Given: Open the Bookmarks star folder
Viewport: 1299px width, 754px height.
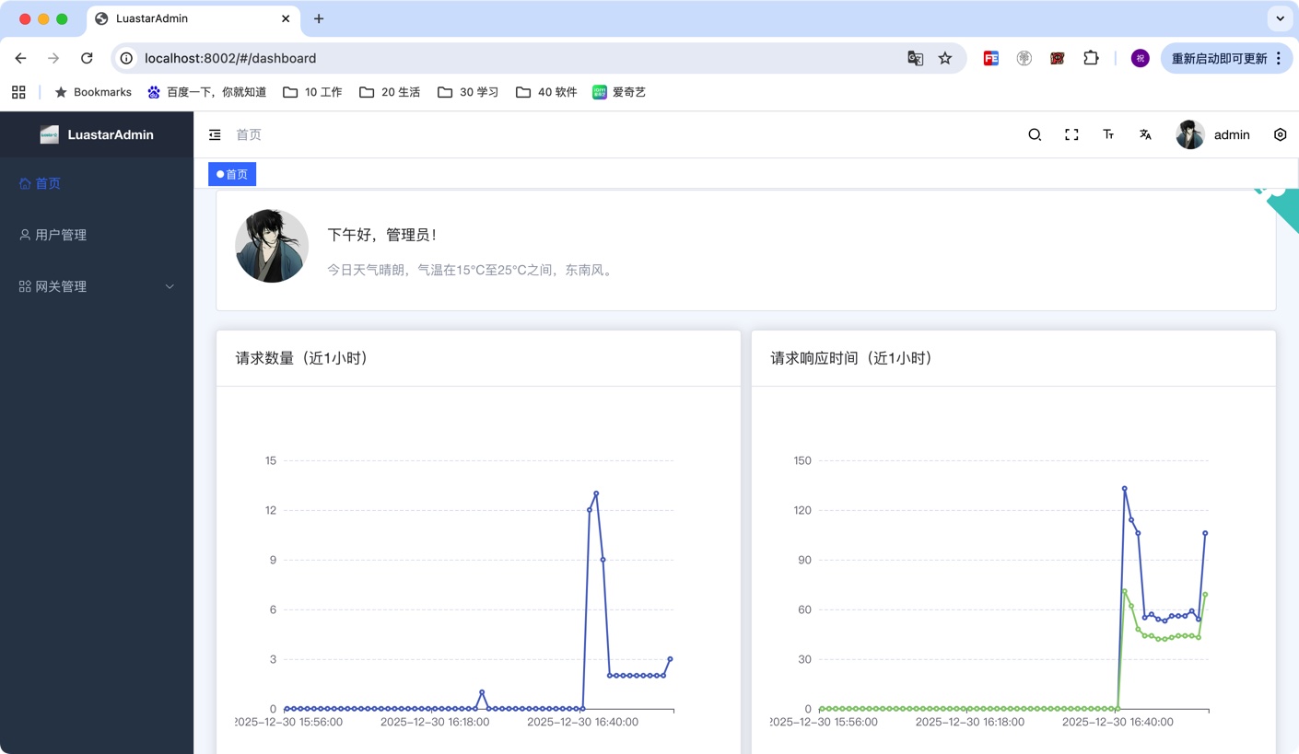Looking at the screenshot, I should (x=93, y=92).
